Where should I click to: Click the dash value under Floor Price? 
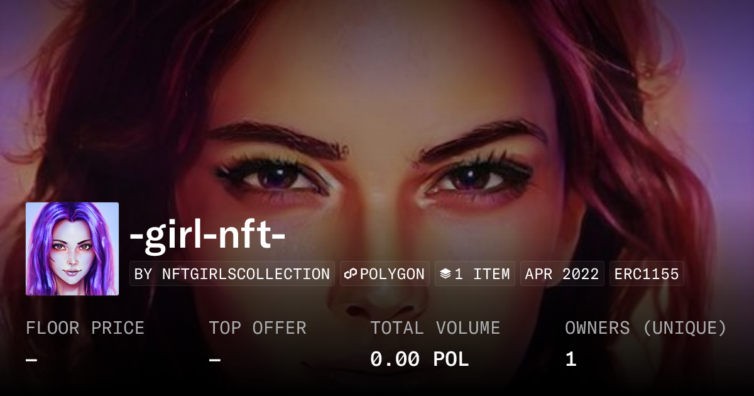(x=31, y=360)
